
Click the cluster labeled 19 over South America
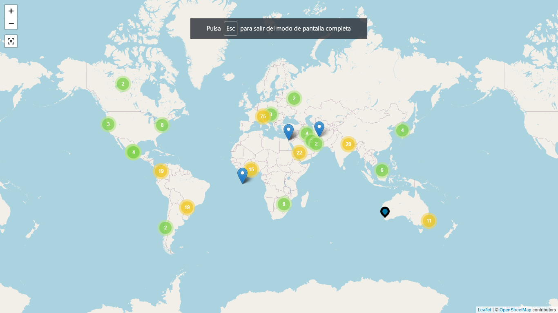187,207
